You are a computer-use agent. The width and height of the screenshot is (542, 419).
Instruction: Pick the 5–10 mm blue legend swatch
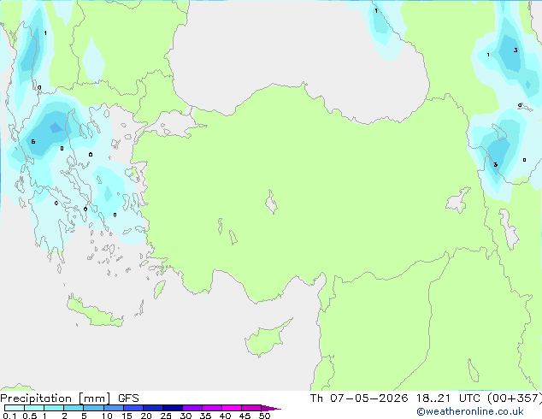(94, 408)
